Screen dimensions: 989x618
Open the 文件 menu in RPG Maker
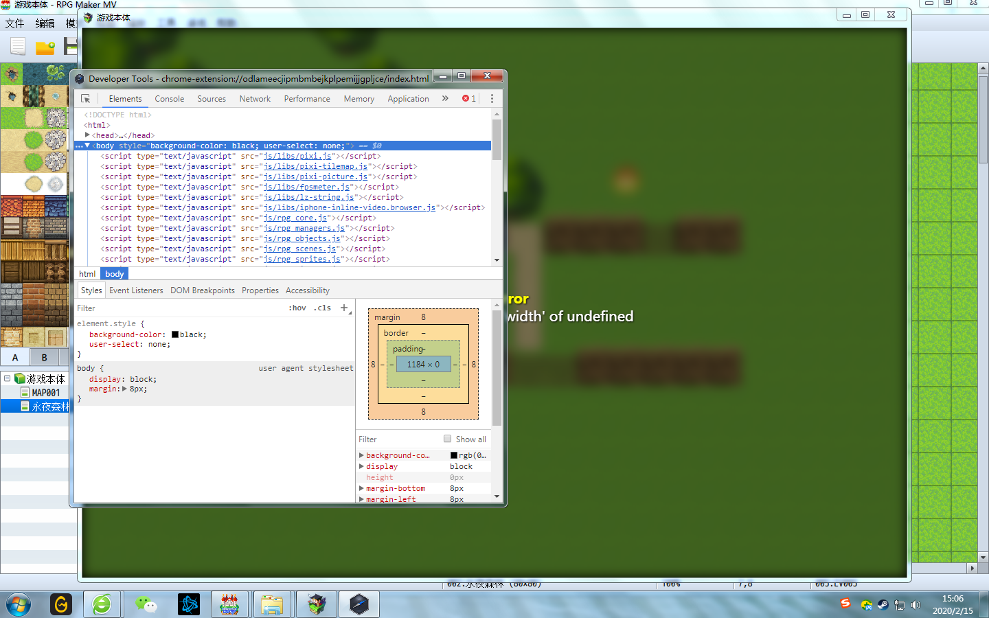coord(14,23)
